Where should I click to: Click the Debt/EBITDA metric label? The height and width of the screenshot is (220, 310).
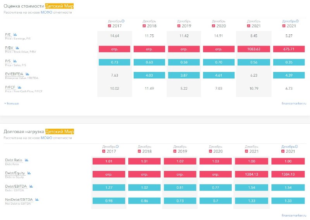pos(16,186)
